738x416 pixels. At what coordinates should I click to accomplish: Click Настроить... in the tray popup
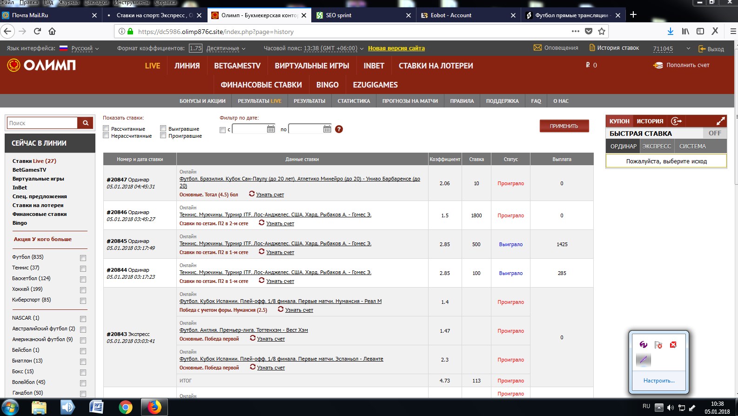tap(659, 381)
